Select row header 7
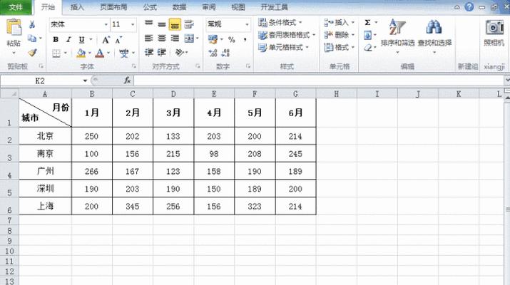 click(x=9, y=220)
